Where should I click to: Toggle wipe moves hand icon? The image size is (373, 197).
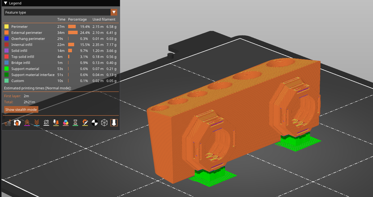(17, 123)
